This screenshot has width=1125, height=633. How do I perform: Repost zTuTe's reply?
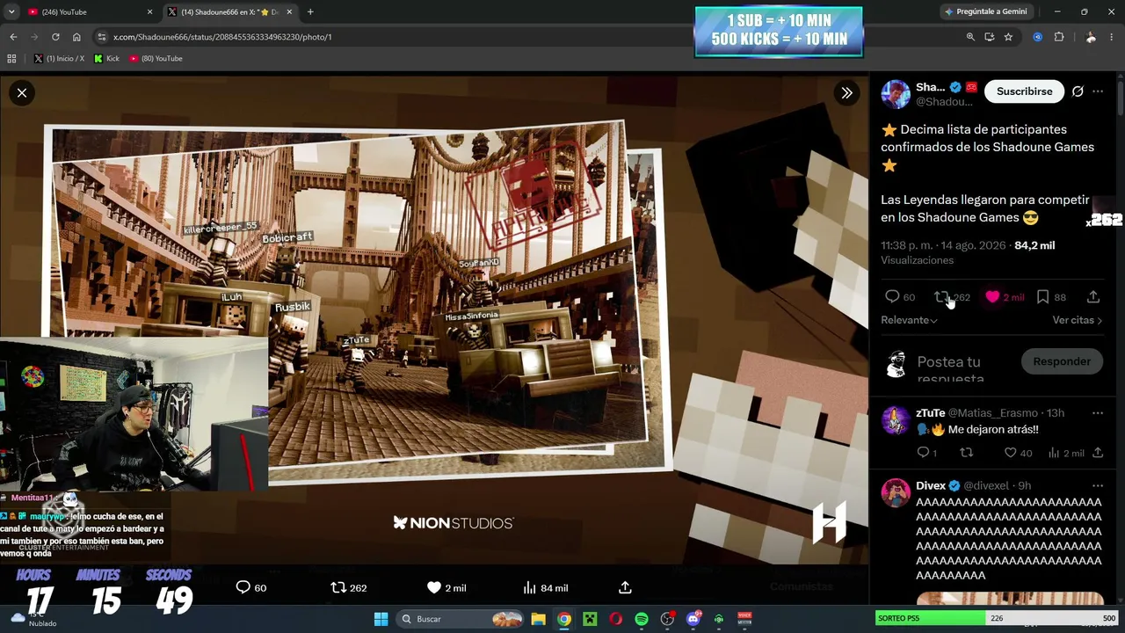click(x=967, y=453)
